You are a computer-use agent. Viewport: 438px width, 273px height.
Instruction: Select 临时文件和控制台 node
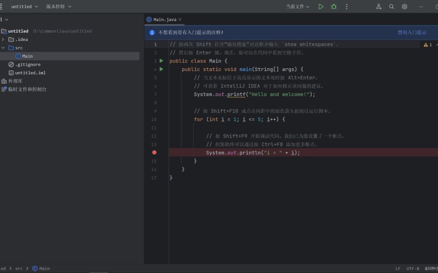(27, 90)
